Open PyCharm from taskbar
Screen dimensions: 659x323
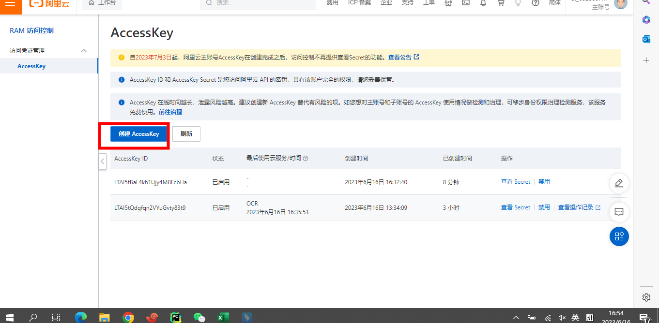[x=176, y=317]
